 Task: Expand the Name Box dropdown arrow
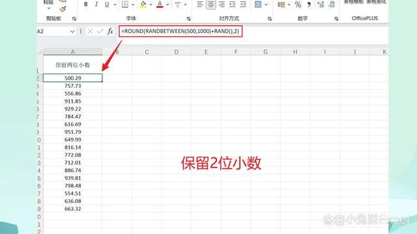[72, 32]
